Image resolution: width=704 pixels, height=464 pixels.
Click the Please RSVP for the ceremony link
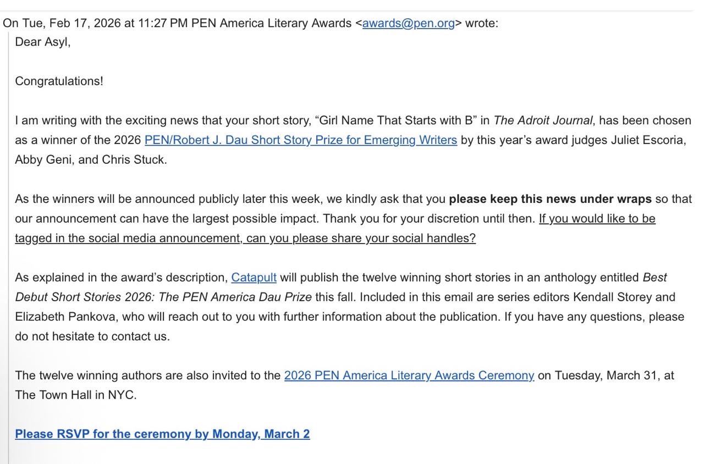coord(162,434)
